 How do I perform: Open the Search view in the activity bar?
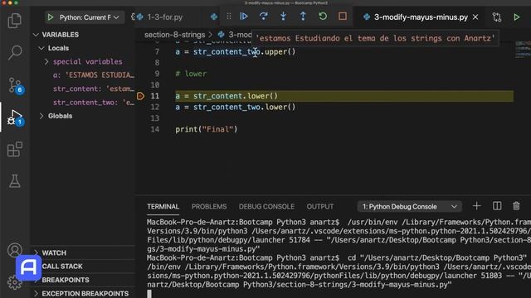click(x=15, y=52)
